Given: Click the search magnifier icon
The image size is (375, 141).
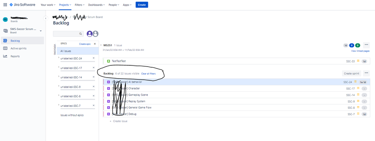Looking at the screenshot, I should pos(81,34).
